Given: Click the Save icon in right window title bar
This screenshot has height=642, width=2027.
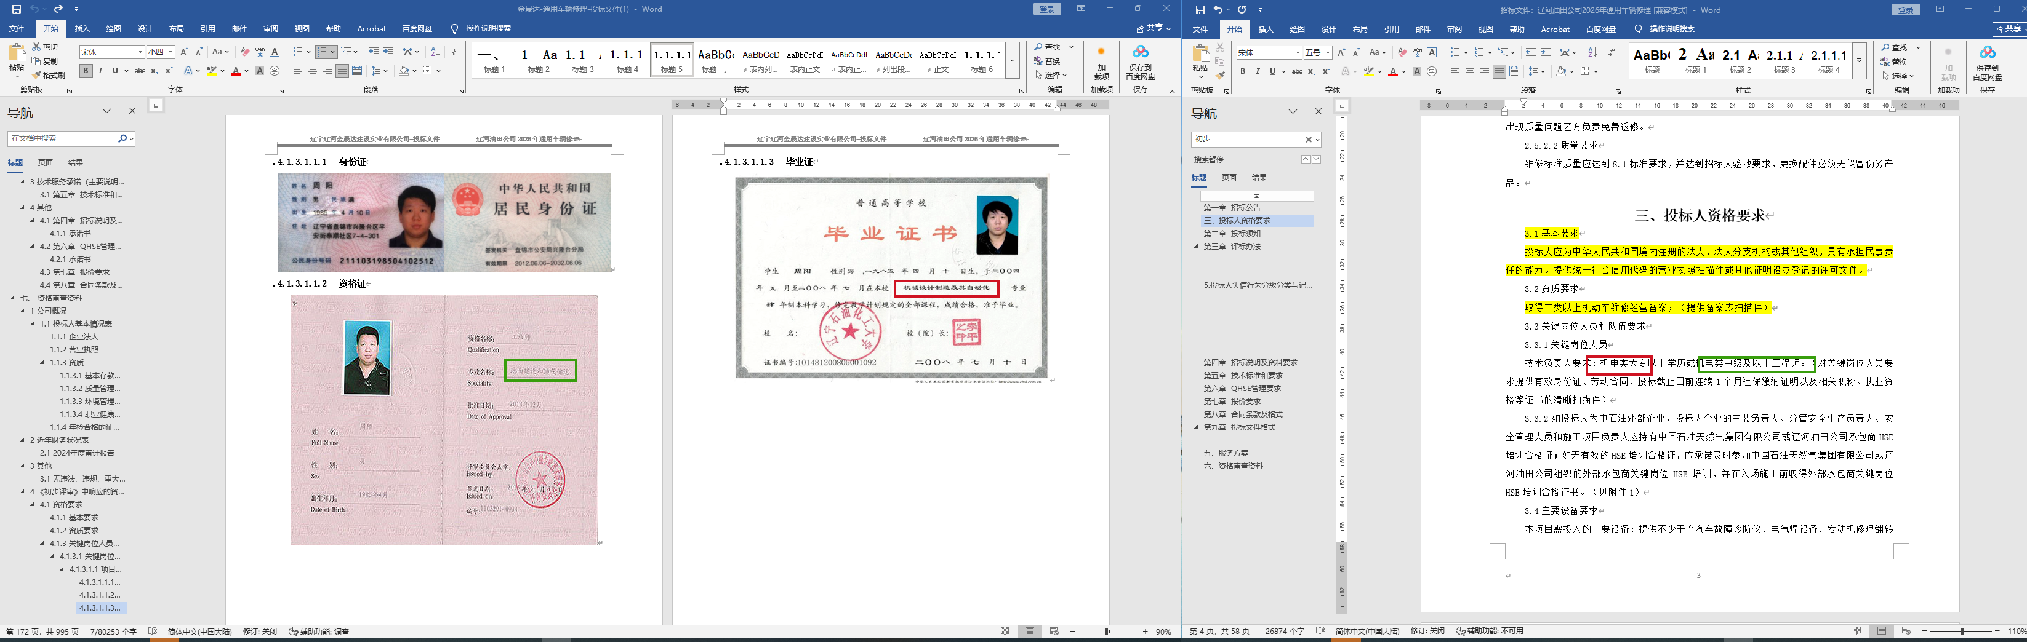Looking at the screenshot, I should [x=1199, y=9].
